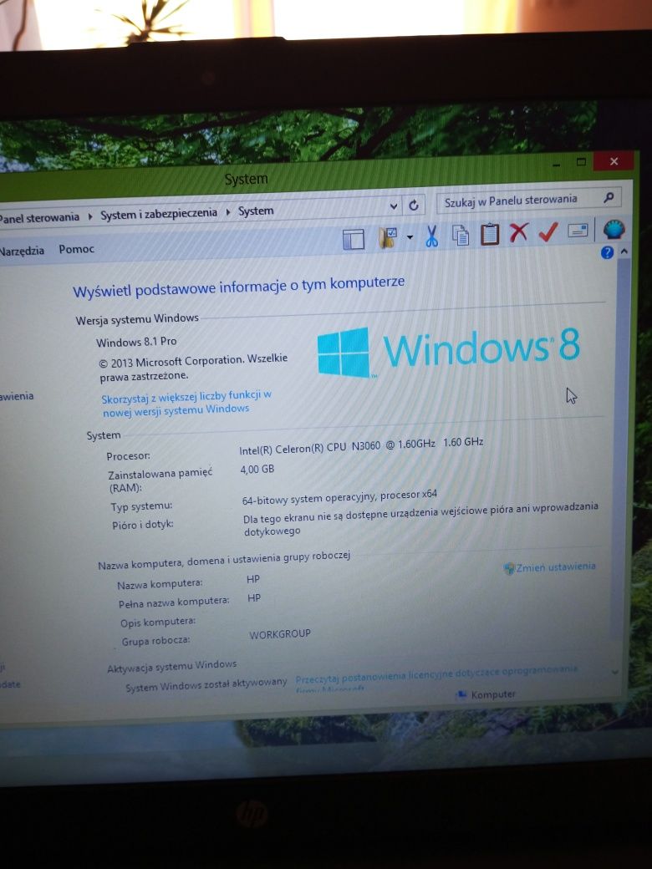Minimize the System window
Screen dimensions: 652x869
tap(556, 165)
